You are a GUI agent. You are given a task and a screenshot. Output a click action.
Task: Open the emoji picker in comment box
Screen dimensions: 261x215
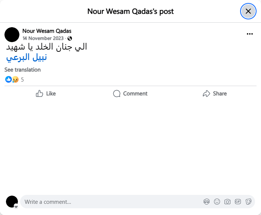(x=217, y=202)
